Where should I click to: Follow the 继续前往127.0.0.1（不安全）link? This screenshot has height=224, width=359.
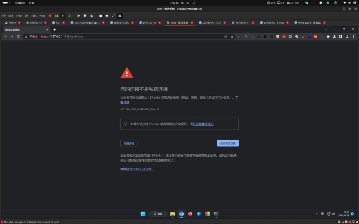(x=136, y=169)
